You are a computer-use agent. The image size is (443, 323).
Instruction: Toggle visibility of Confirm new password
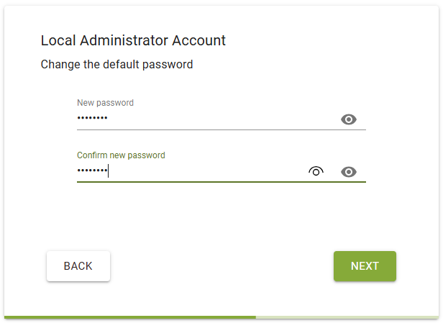tap(349, 172)
